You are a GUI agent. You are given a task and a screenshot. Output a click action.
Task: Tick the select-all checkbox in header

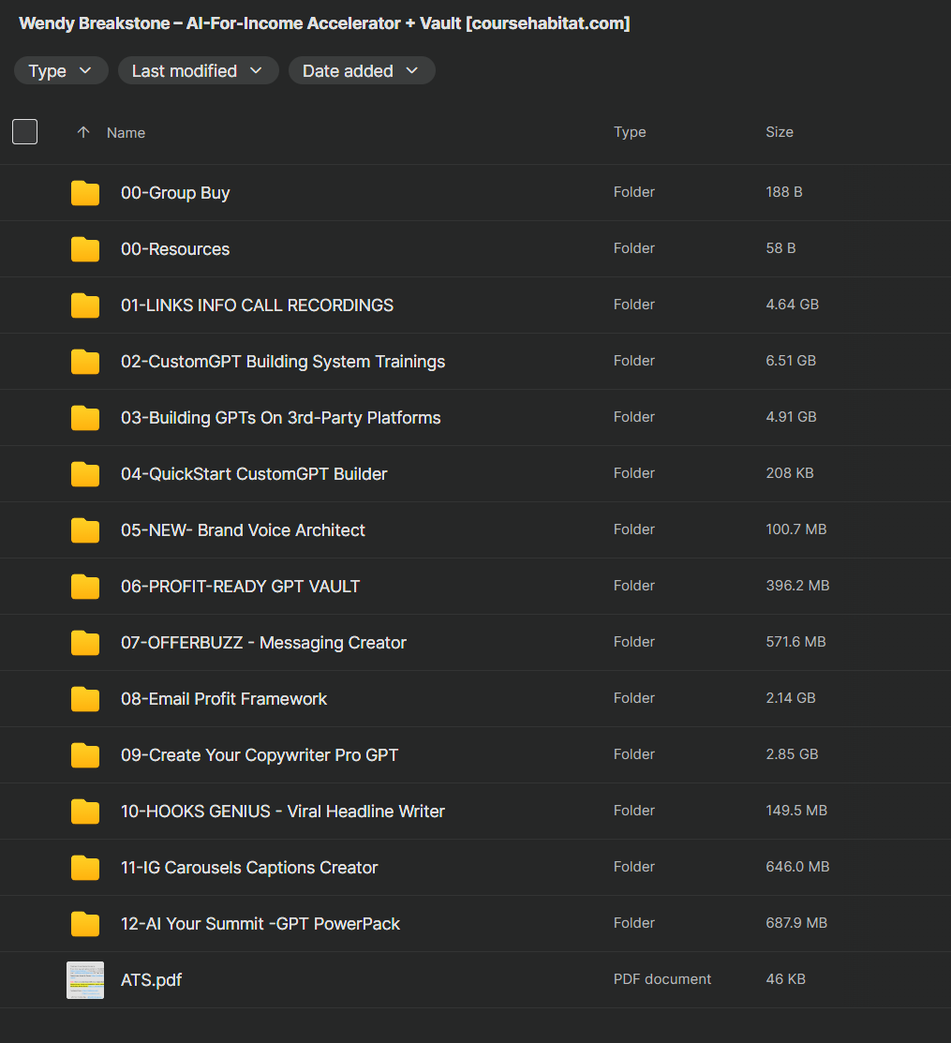click(24, 132)
